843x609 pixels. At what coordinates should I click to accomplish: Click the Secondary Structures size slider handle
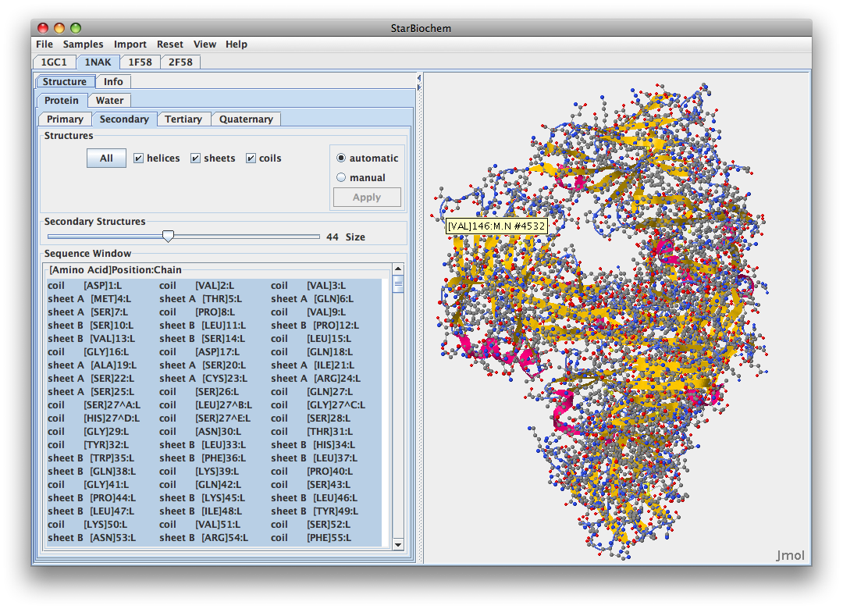click(x=168, y=237)
